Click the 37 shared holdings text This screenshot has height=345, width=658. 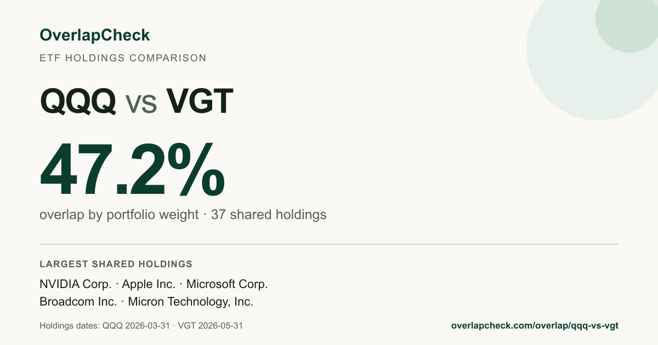pyautogui.click(x=269, y=215)
